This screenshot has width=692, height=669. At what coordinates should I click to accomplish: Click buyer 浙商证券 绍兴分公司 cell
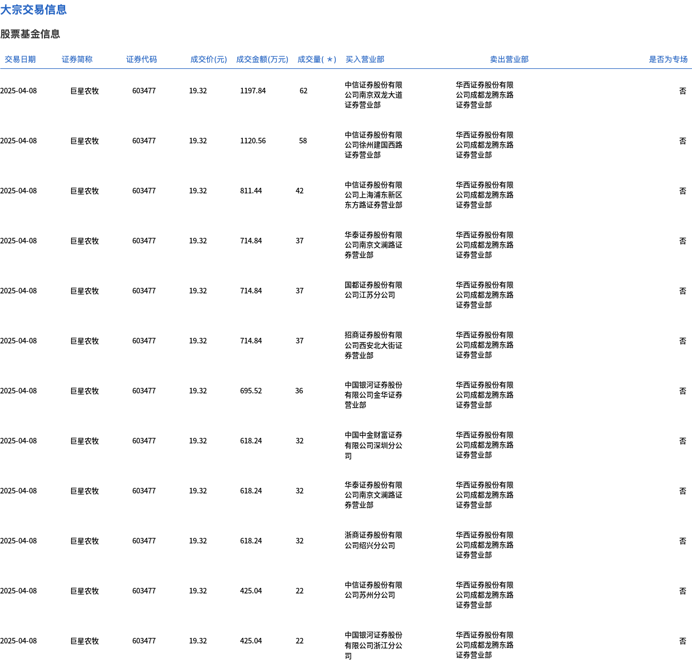(x=374, y=540)
